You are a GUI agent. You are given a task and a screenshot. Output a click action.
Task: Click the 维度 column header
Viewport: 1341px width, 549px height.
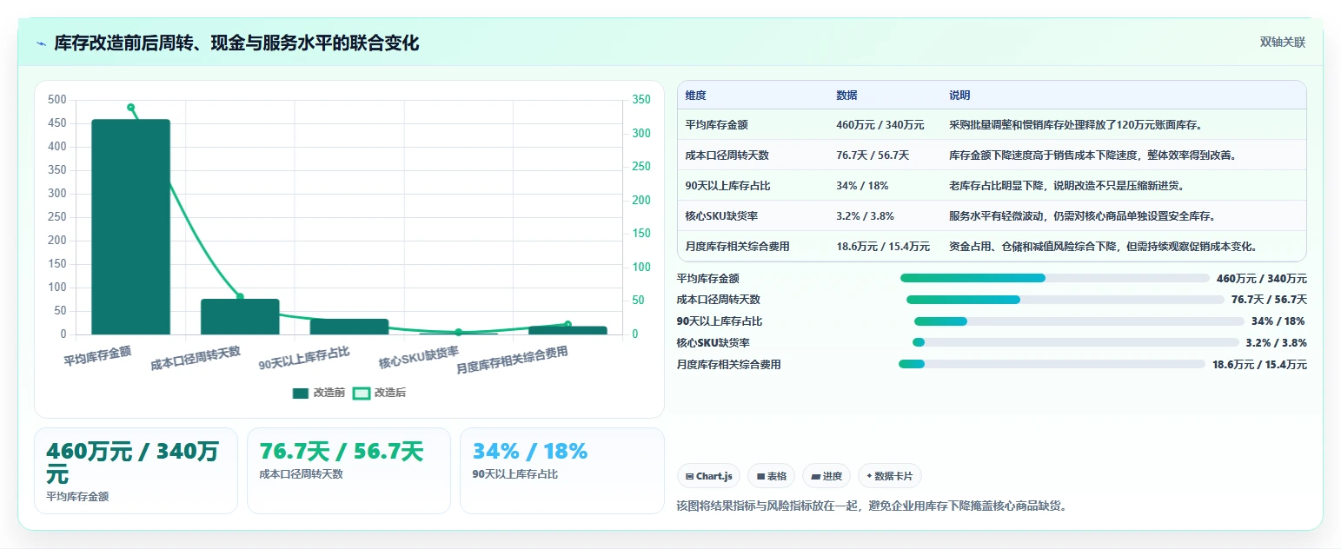tap(695, 96)
